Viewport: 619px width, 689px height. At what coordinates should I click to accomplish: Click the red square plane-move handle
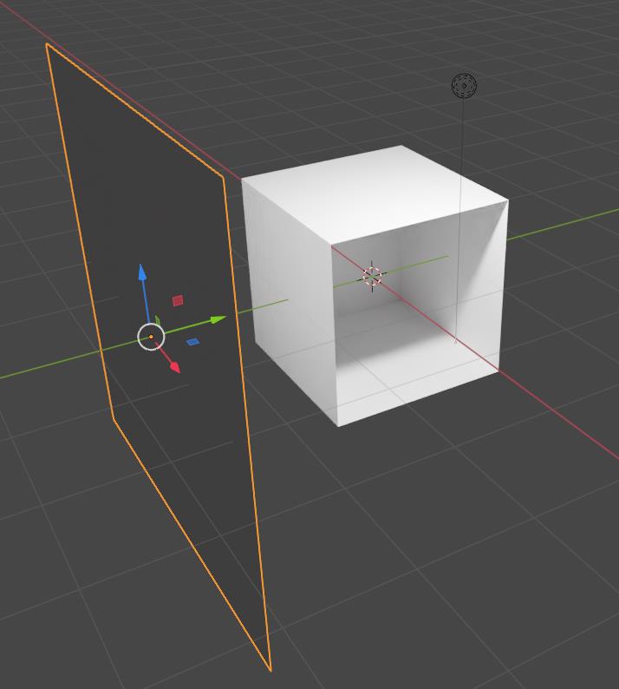coord(178,300)
